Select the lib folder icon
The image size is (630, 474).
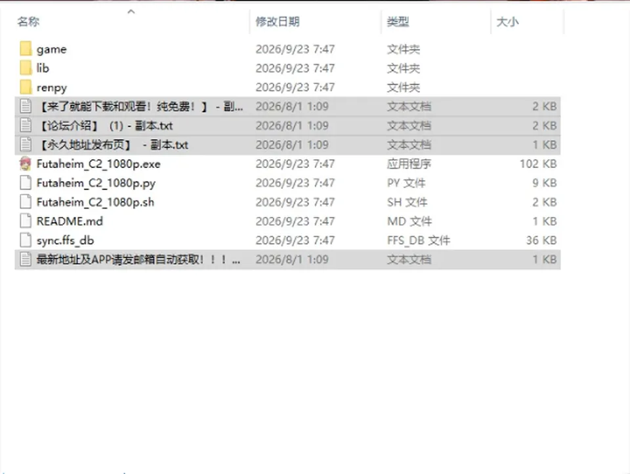tap(26, 68)
